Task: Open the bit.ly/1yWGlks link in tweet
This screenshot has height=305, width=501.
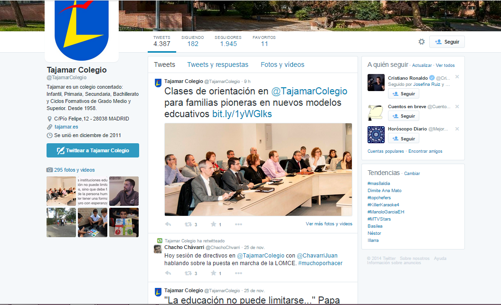Action: [242, 114]
